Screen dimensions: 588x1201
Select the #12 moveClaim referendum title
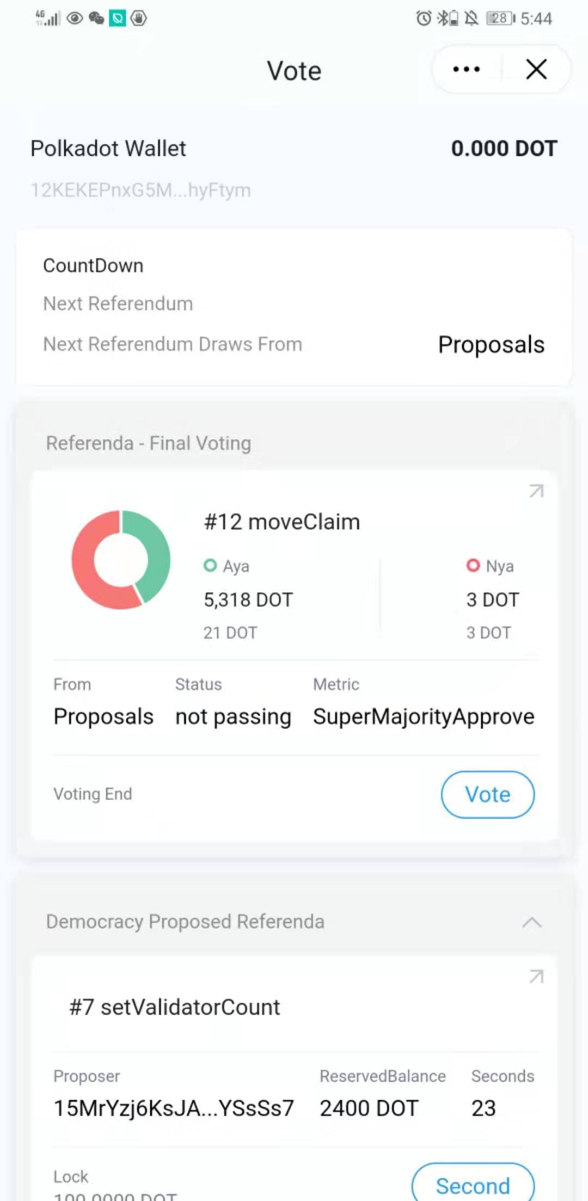coord(281,522)
